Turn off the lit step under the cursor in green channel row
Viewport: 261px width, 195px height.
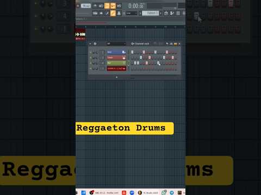click(158, 63)
